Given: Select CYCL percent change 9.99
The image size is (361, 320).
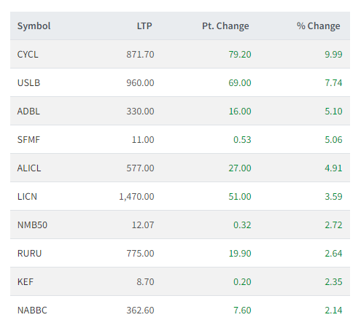Looking at the screenshot, I should click(333, 55).
